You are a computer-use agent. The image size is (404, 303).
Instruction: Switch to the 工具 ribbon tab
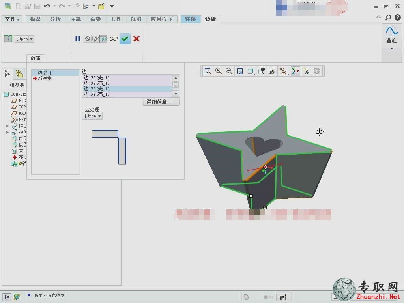click(x=116, y=19)
